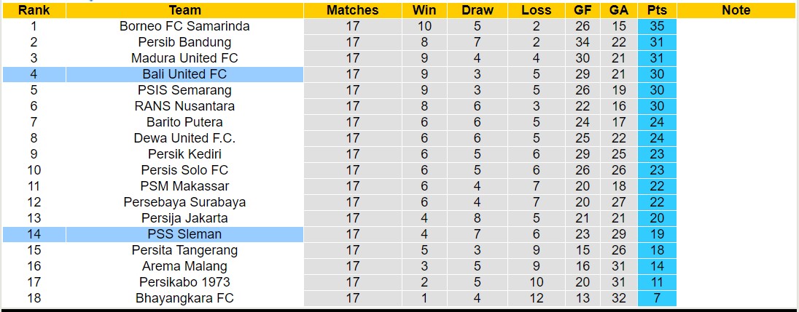Click the Rank column header
Viewport: 799px width, 312px height.
point(34,10)
